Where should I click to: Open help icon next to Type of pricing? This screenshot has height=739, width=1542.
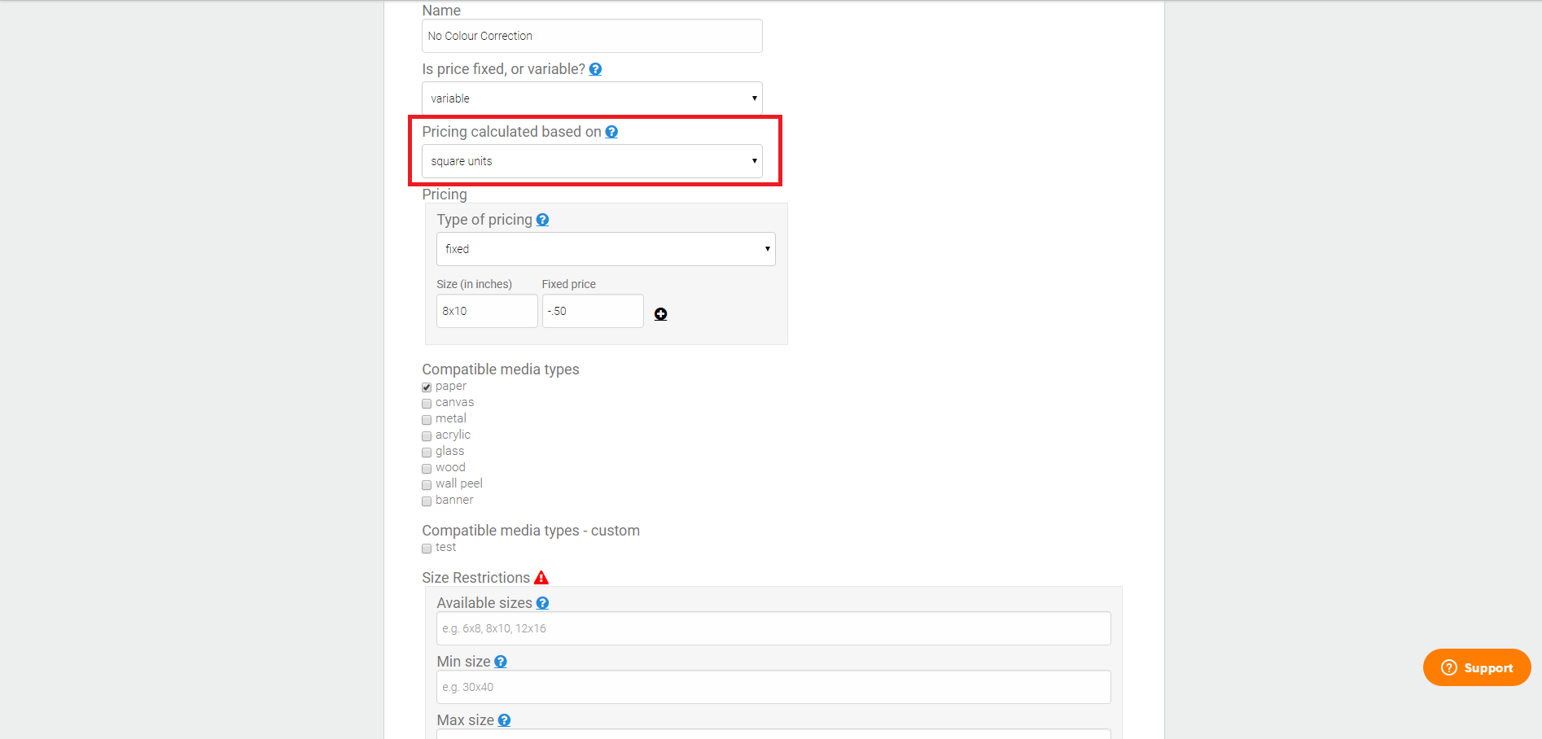coord(542,220)
